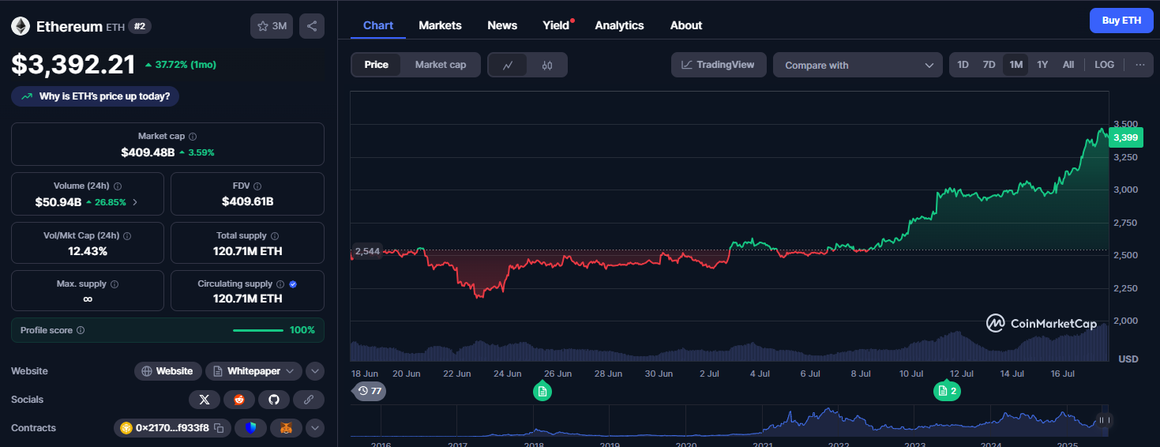Click the $409.48B market cap value
The width and height of the screenshot is (1160, 447).
pos(148,152)
